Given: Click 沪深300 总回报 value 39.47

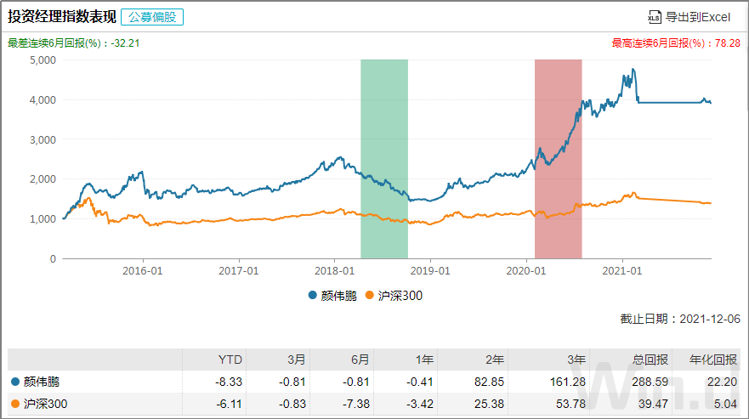Looking at the screenshot, I should coord(653,404).
